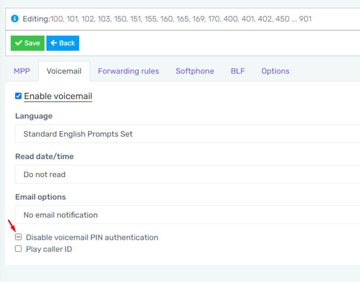The height and width of the screenshot is (282, 360).
Task: Open the BLF tab
Action: tap(238, 71)
